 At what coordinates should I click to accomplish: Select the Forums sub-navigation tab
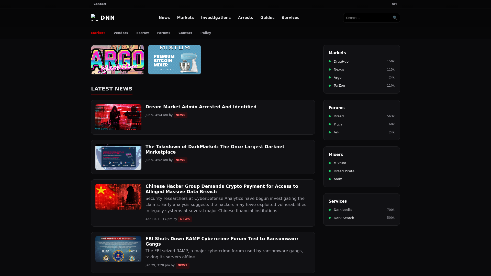click(x=164, y=33)
